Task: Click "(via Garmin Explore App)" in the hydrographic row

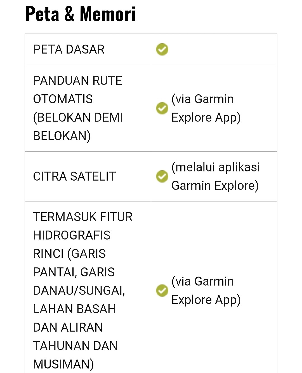Action: point(206,290)
